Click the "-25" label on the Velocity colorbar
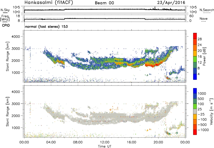 [201, 114]
